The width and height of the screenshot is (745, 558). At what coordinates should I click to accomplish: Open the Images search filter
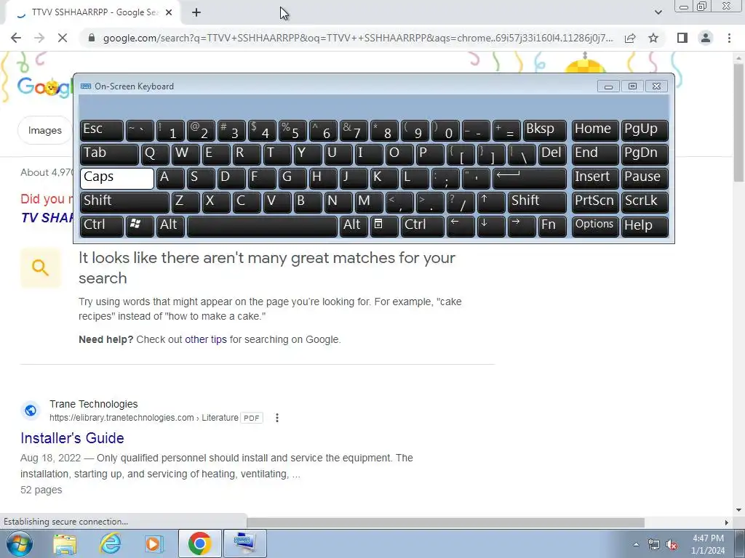[x=44, y=130]
